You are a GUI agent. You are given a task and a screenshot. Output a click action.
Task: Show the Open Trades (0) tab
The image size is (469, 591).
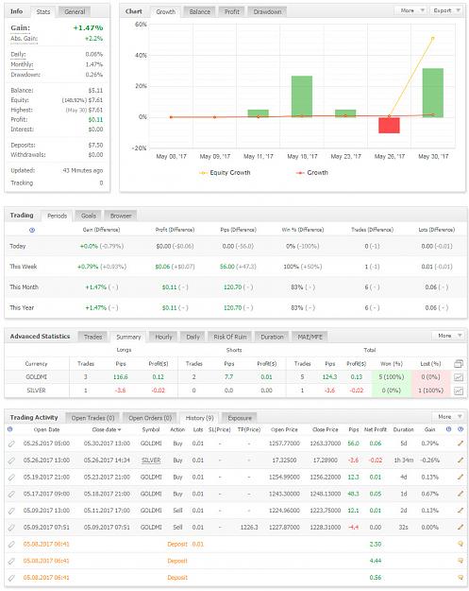[x=92, y=418]
